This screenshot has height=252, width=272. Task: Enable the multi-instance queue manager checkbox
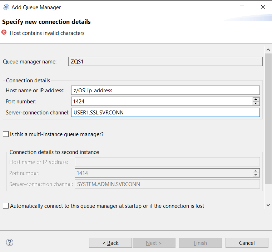click(x=6, y=134)
